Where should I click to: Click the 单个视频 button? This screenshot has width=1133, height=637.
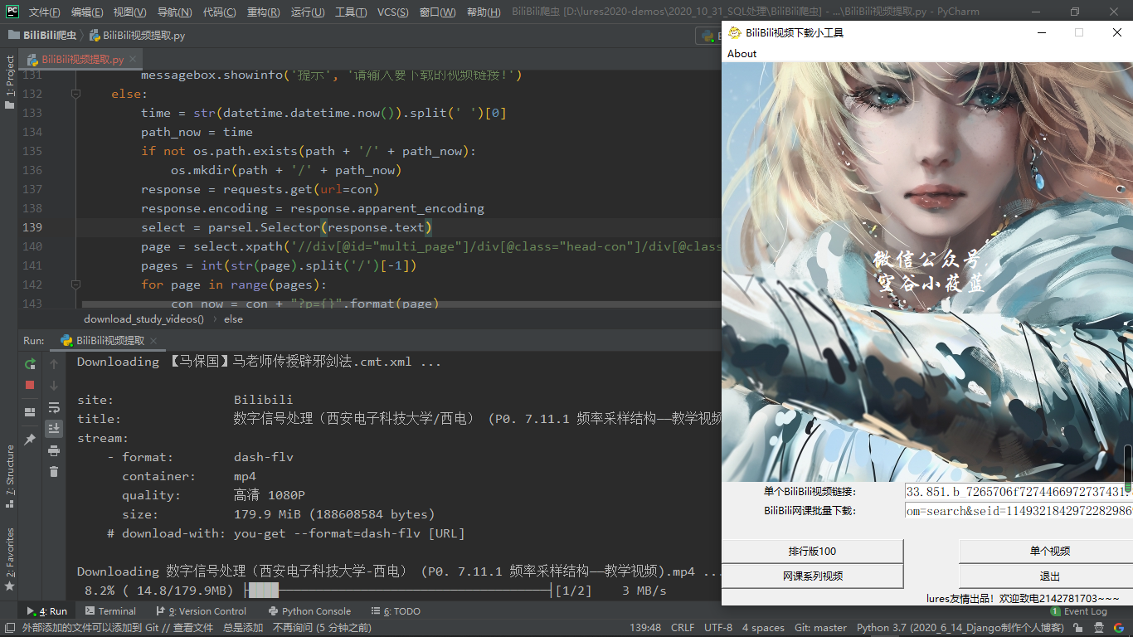pos(1046,552)
